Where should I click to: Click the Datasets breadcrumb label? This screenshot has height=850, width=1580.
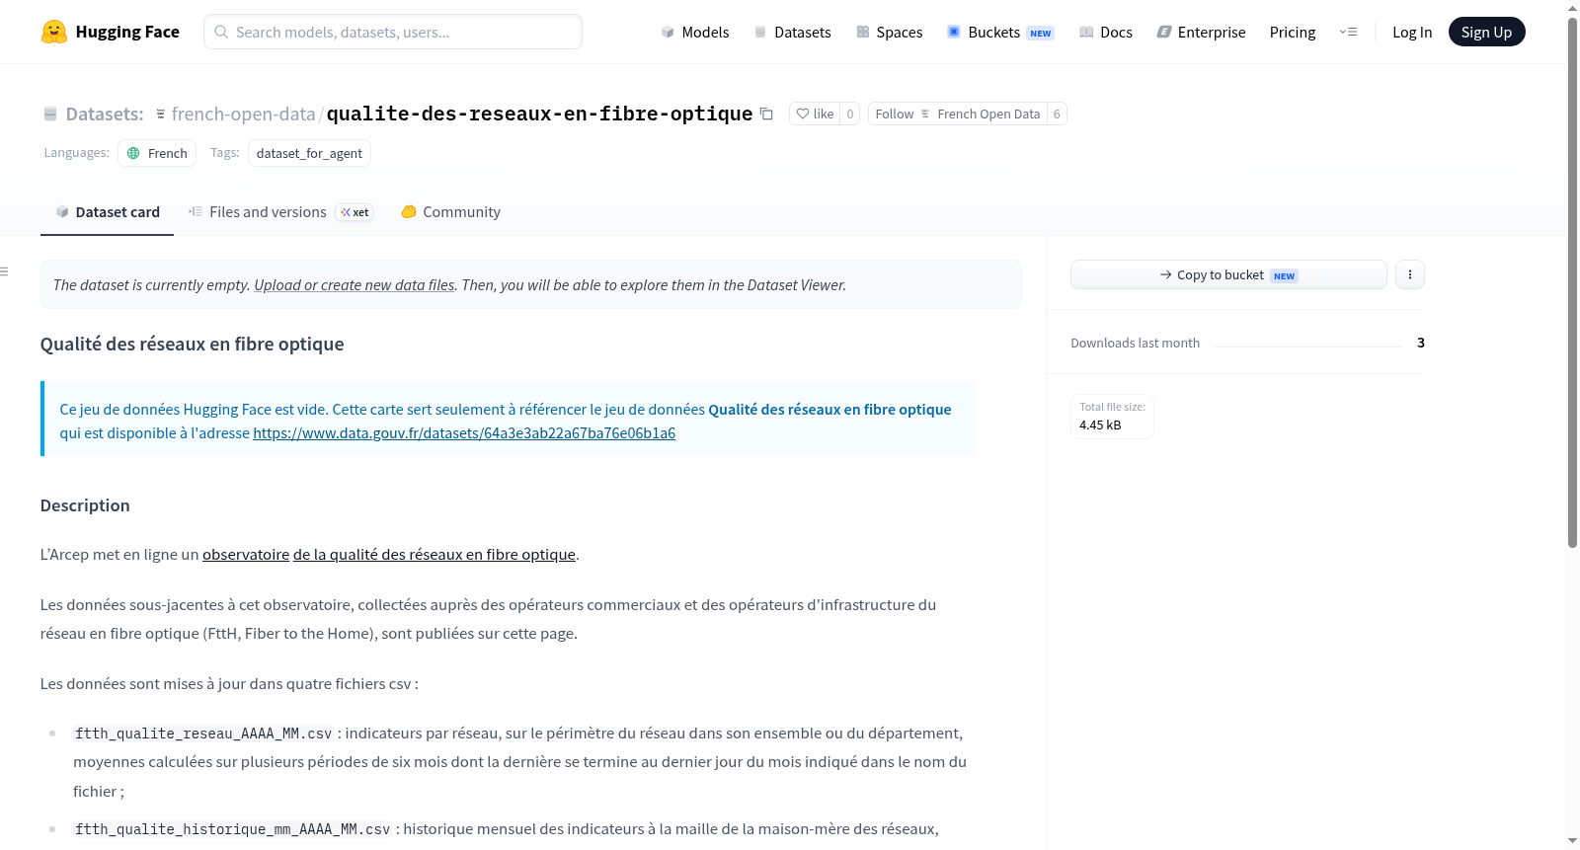click(x=105, y=114)
